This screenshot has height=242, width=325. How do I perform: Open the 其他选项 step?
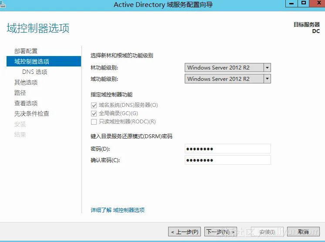coord(26,83)
